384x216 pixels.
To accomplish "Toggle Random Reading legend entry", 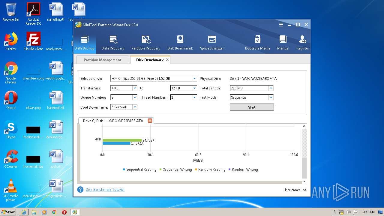I will point(210,169).
